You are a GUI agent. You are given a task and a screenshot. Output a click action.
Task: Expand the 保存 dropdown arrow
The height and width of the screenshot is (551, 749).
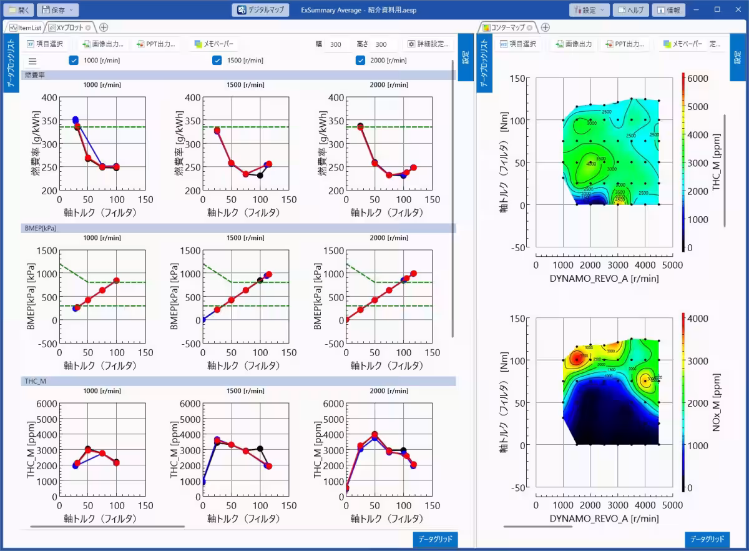[x=72, y=10]
